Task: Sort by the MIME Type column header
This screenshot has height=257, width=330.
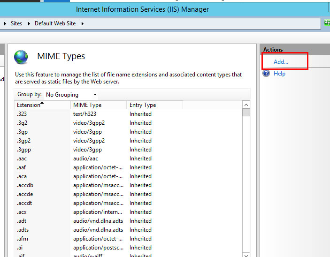Action: coord(99,105)
